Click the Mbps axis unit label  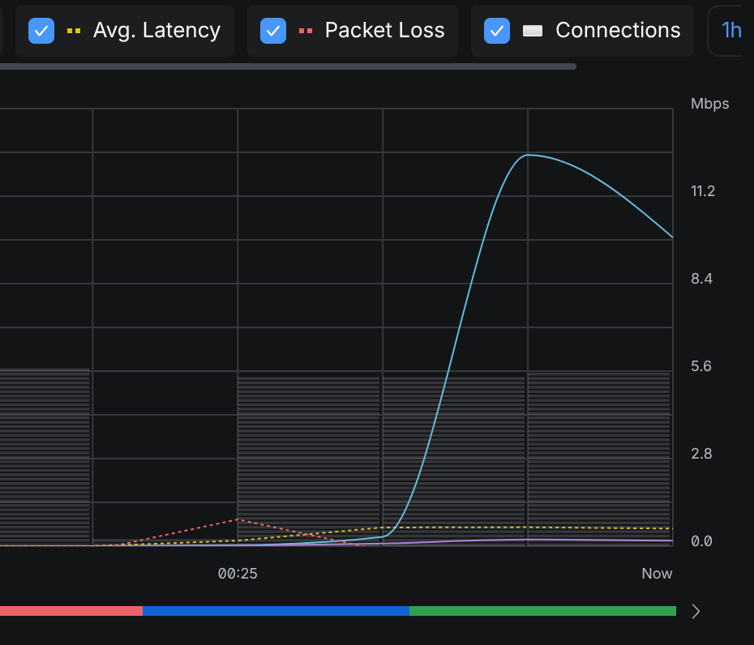click(709, 104)
